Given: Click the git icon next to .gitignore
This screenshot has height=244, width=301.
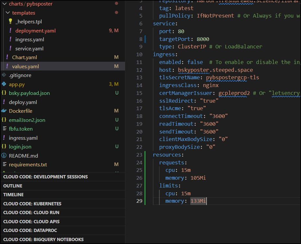Looking at the screenshot, I should [x=4, y=75].
